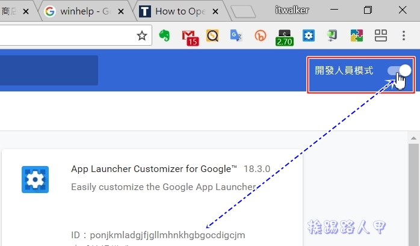Image resolution: width=420 pixels, height=246 pixels.
Task: Select the App Launcher Customizer for Google title
Action: tap(154, 169)
